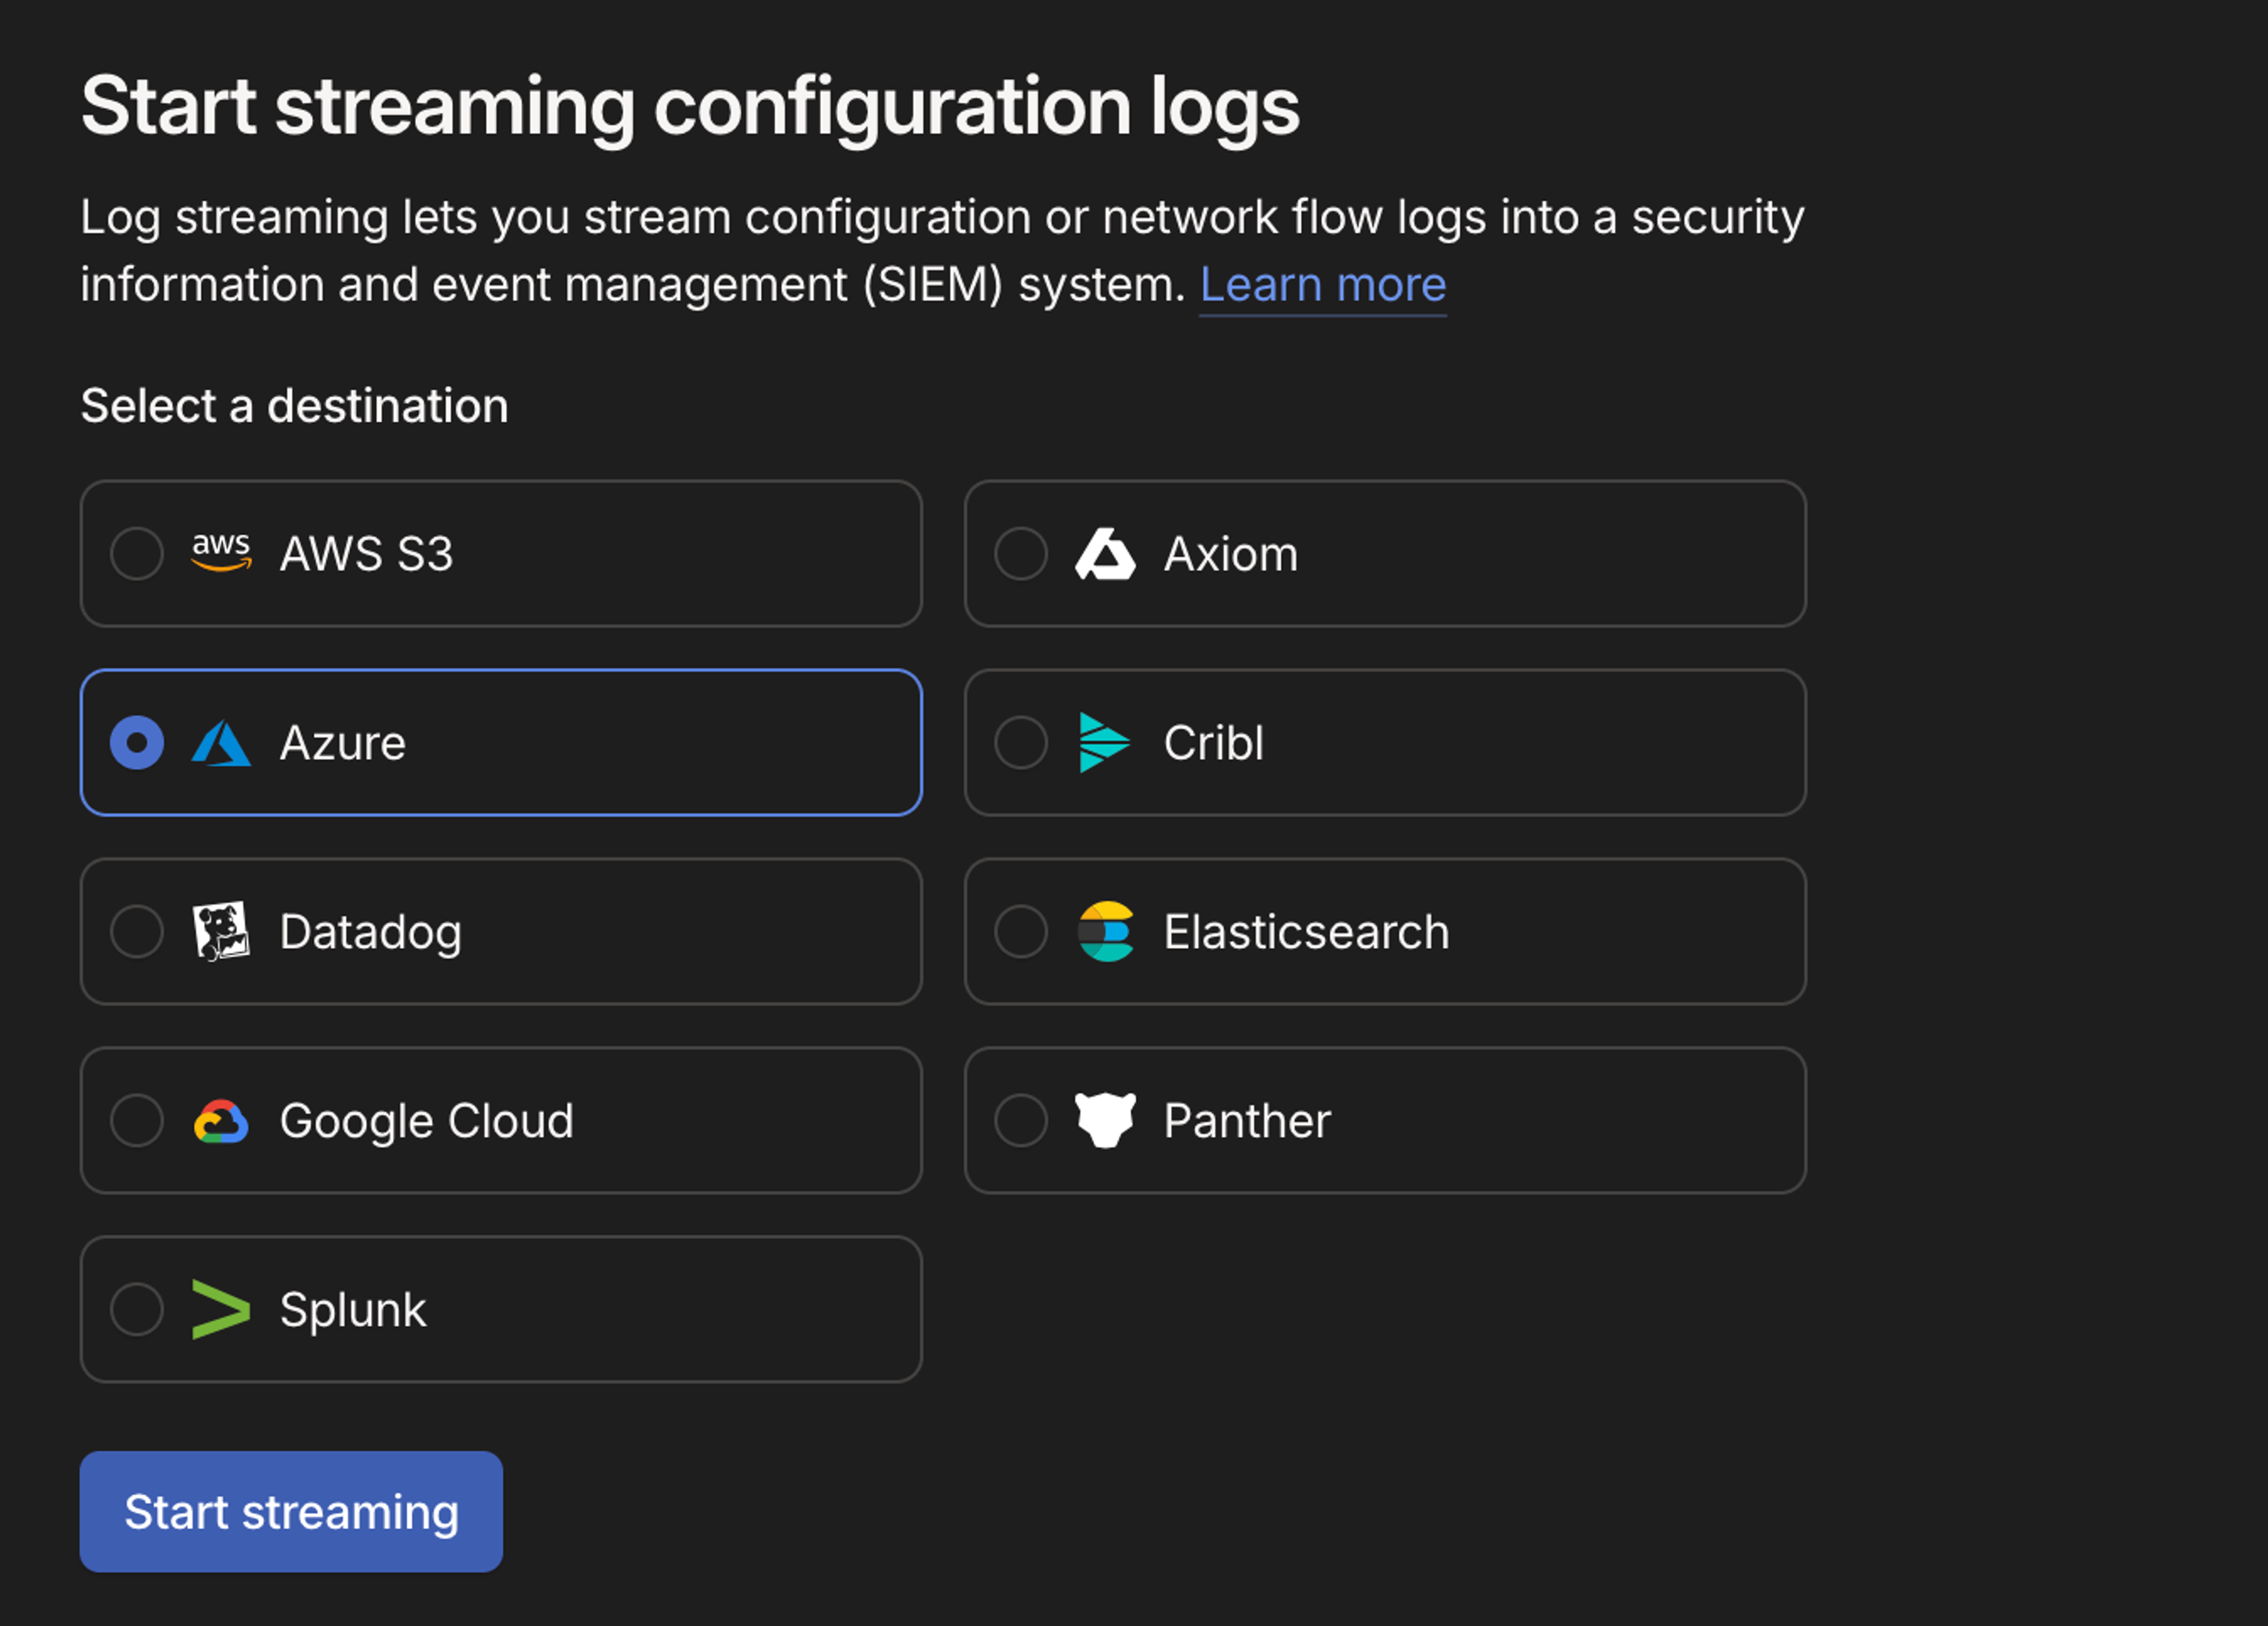Click the Splunk label text

pyautogui.click(x=353, y=1311)
